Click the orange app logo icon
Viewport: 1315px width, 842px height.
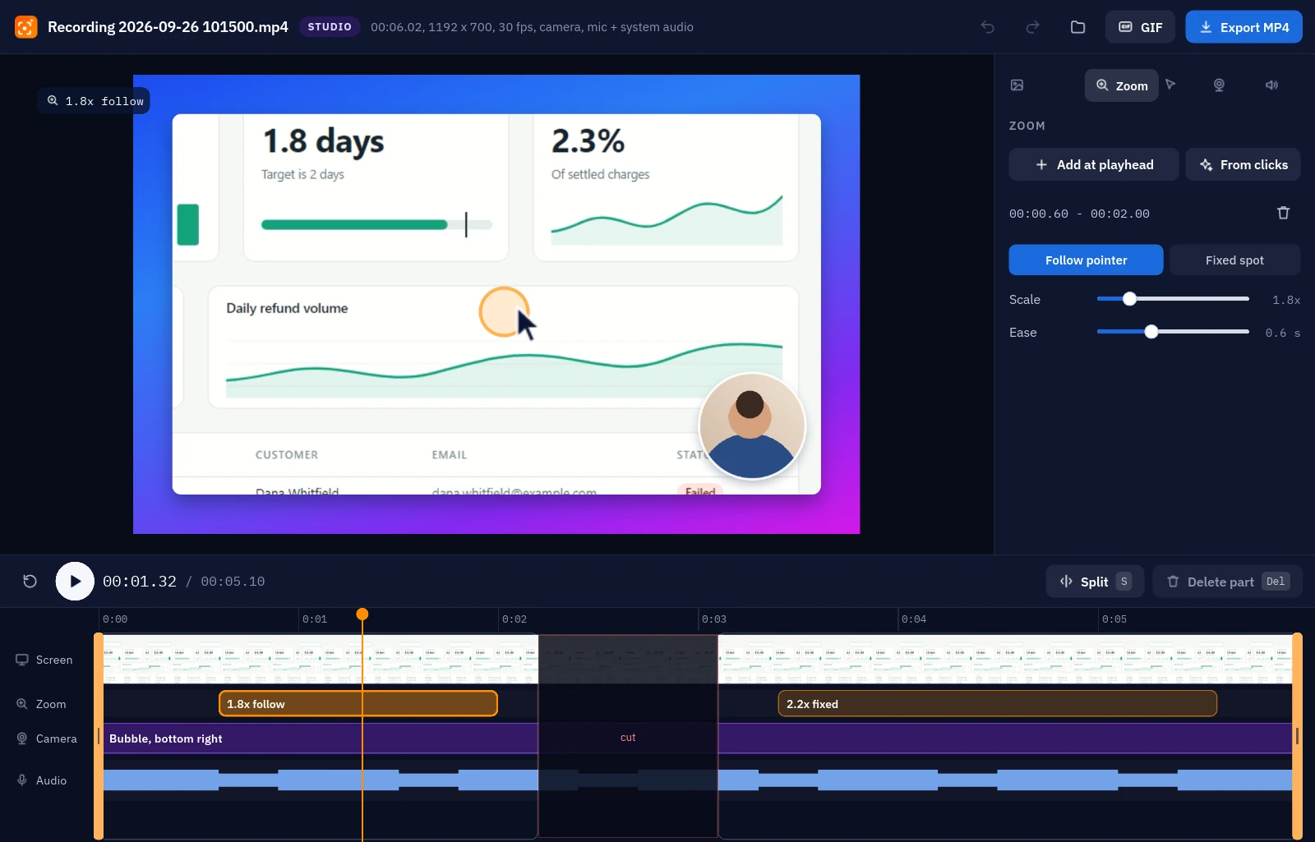(x=26, y=27)
